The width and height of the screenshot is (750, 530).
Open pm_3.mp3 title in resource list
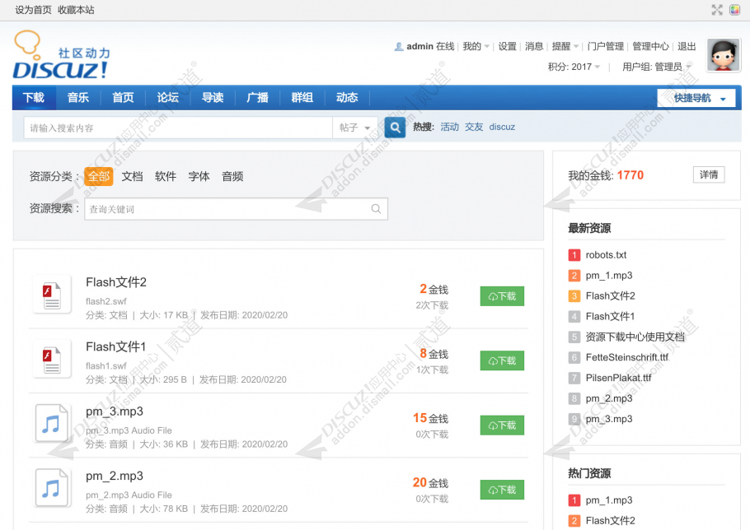point(115,411)
